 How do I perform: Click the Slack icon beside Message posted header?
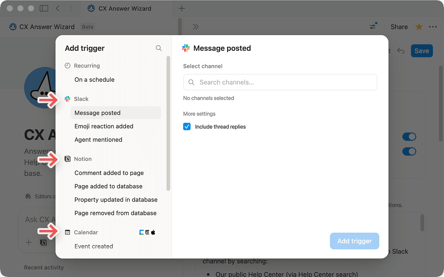186,48
